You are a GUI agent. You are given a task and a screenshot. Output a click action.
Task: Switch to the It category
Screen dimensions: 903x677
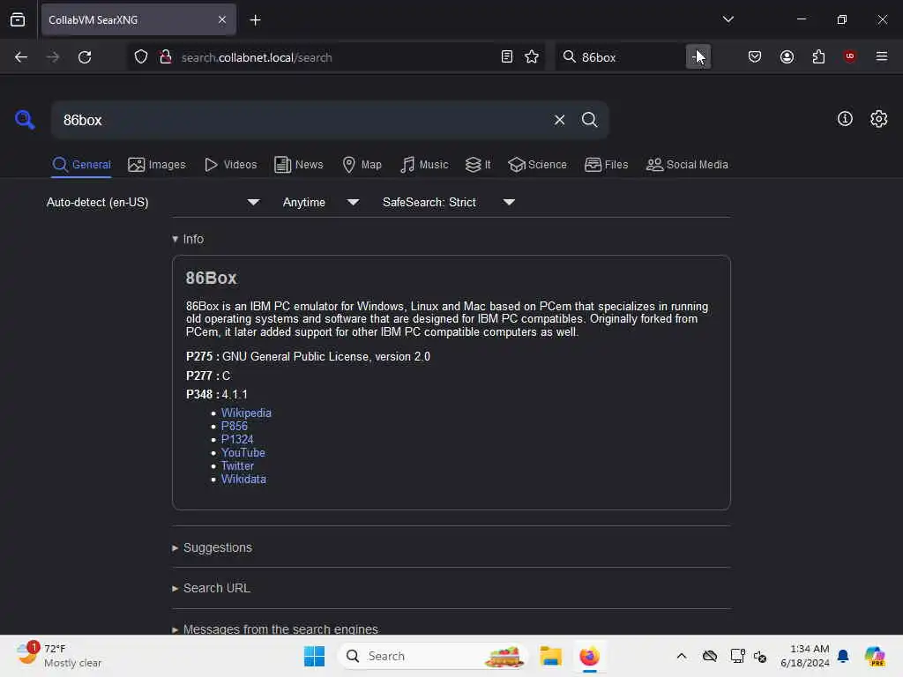pos(478,165)
